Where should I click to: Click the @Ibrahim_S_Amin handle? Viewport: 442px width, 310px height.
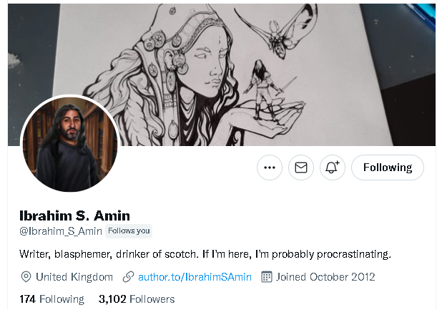(x=61, y=231)
